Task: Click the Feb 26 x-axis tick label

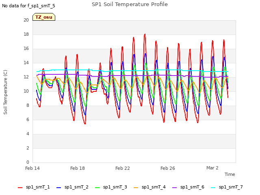Action: [x=168, y=168]
